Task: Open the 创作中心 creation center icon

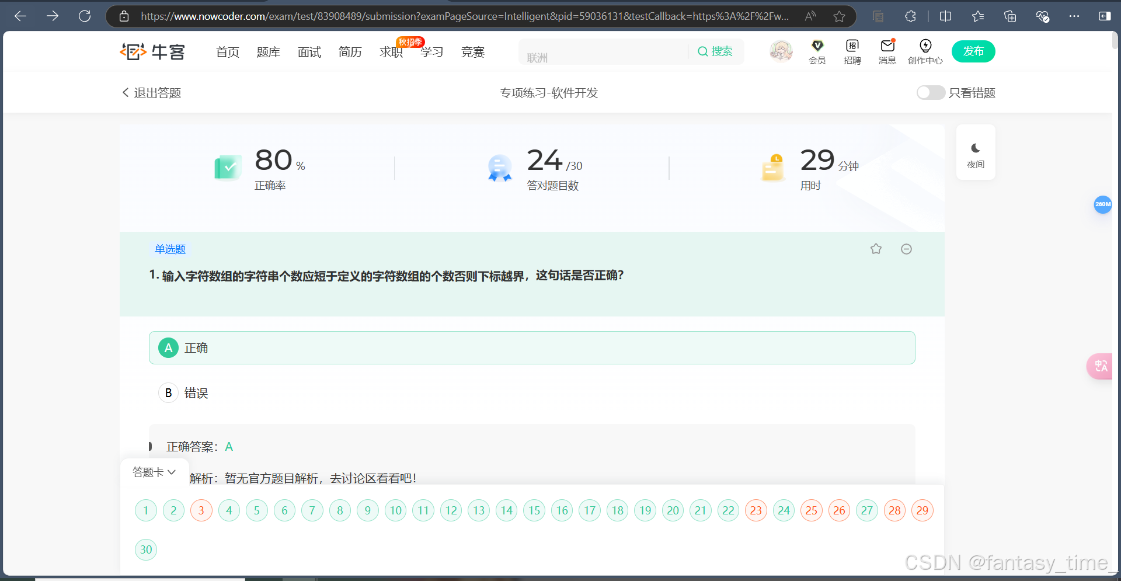Action: [925, 51]
